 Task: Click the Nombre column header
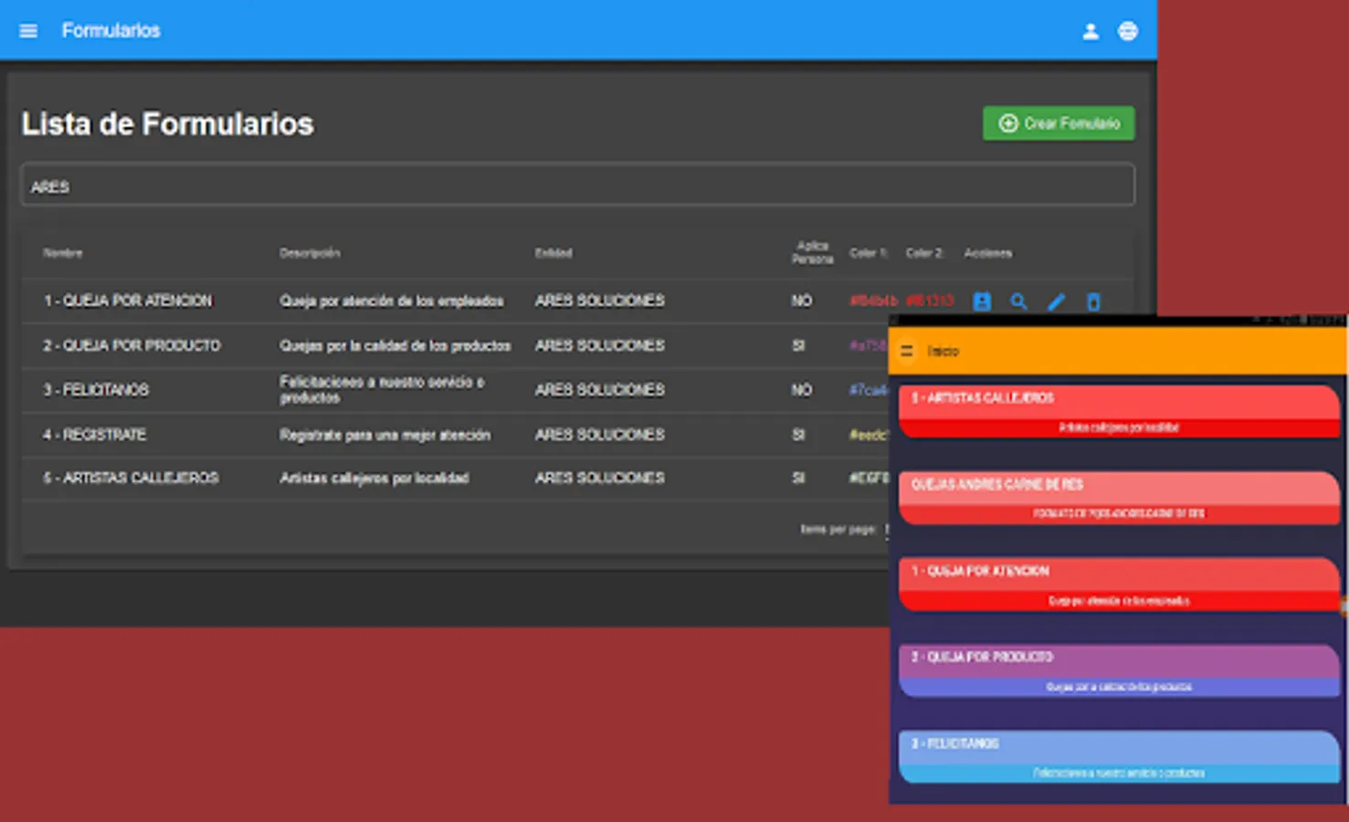(62, 253)
